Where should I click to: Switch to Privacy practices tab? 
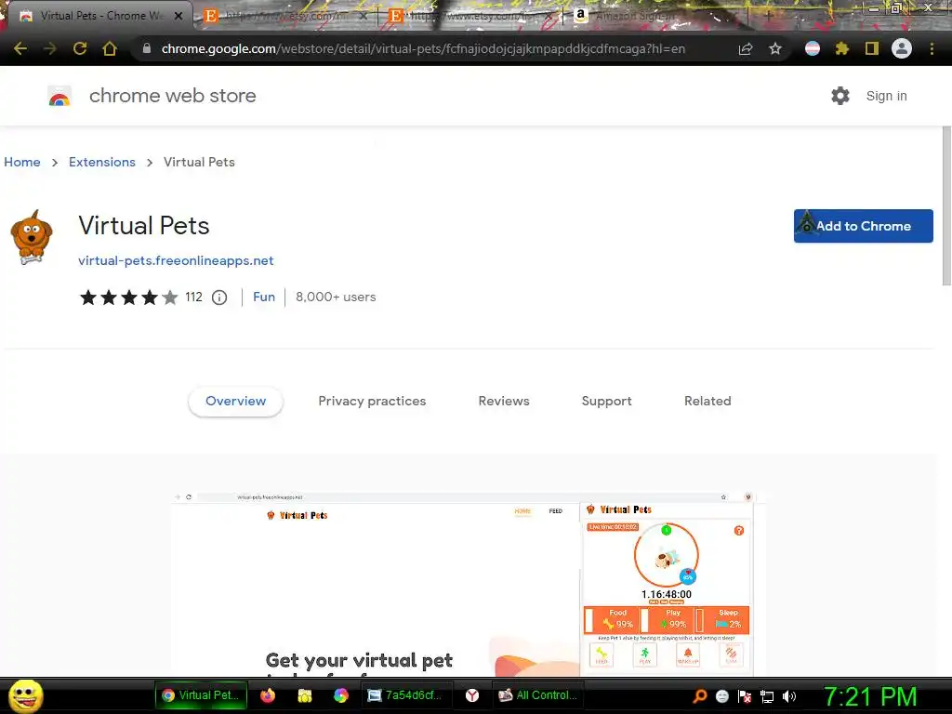(372, 402)
